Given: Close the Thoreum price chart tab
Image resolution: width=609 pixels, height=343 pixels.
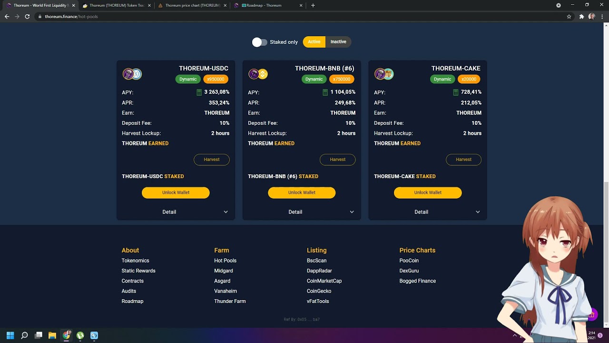Looking at the screenshot, I should (225, 5).
